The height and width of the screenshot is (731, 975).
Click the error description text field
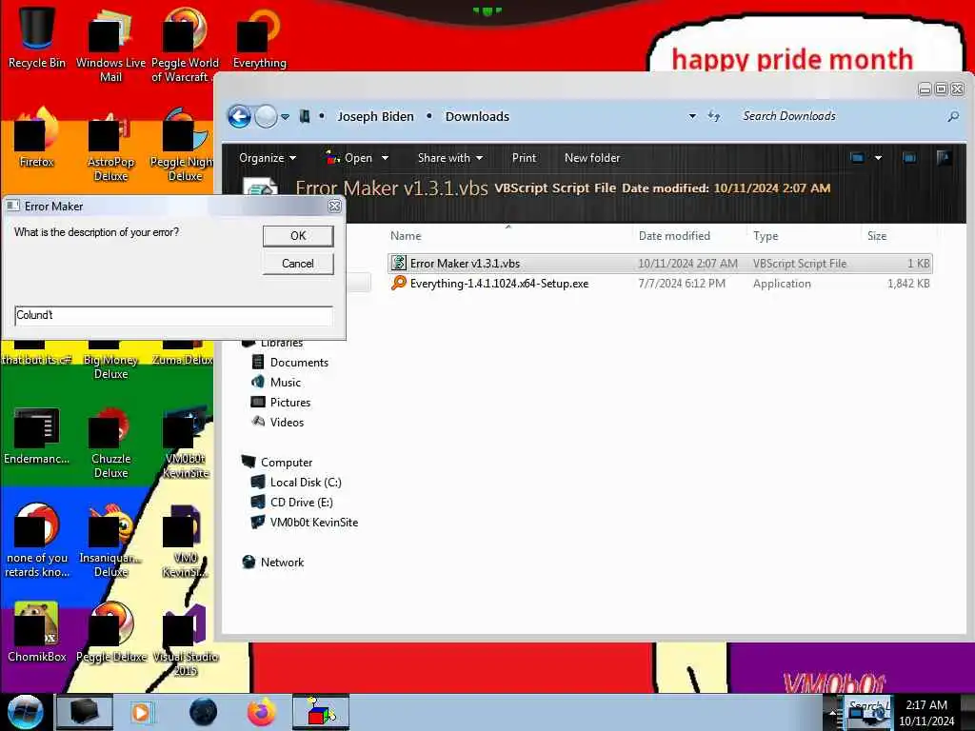(173, 315)
